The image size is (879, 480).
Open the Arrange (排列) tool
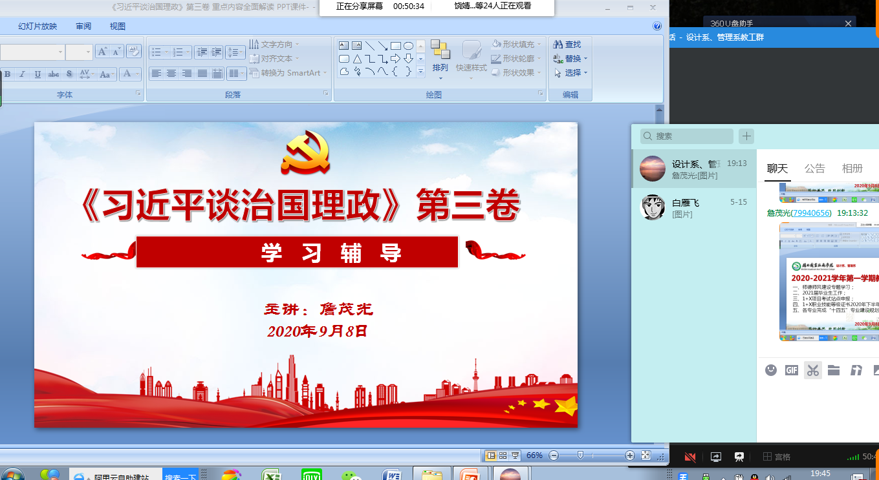[440, 58]
